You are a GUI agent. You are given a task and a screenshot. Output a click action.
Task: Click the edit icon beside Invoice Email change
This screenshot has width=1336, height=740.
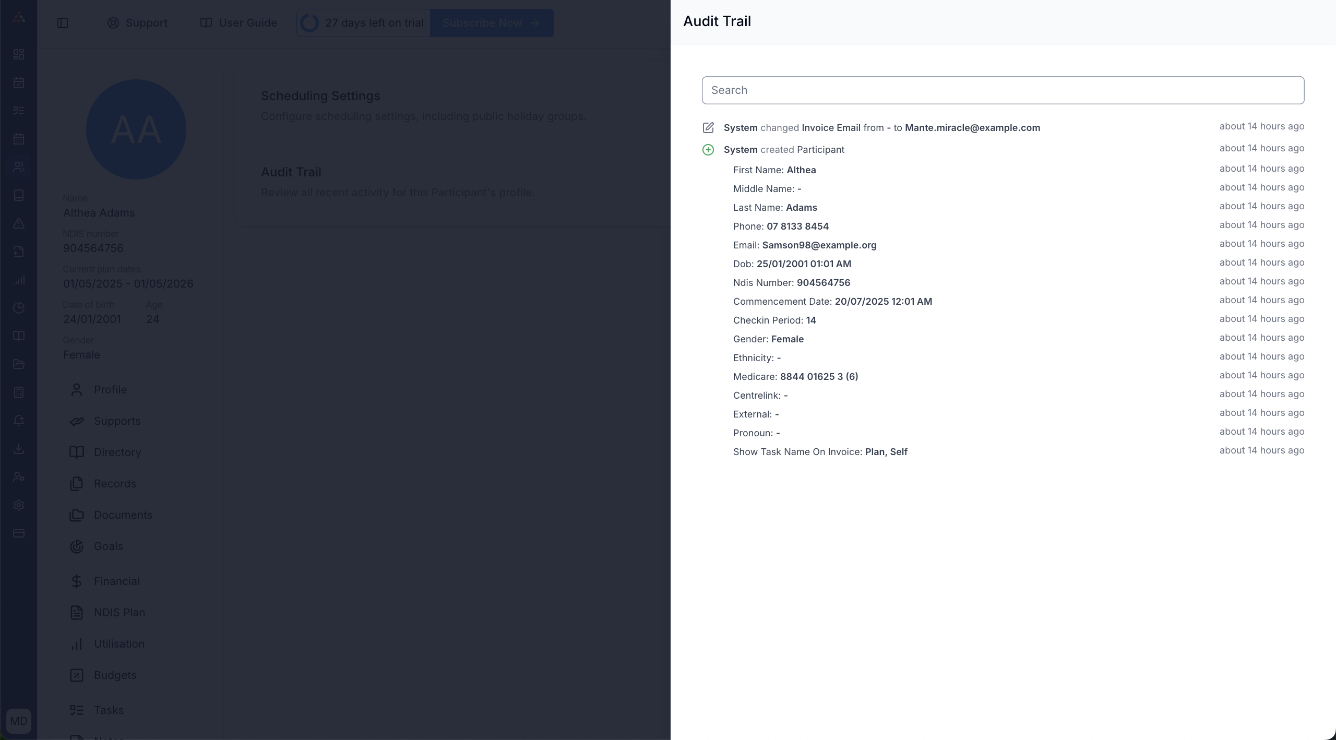coord(708,128)
